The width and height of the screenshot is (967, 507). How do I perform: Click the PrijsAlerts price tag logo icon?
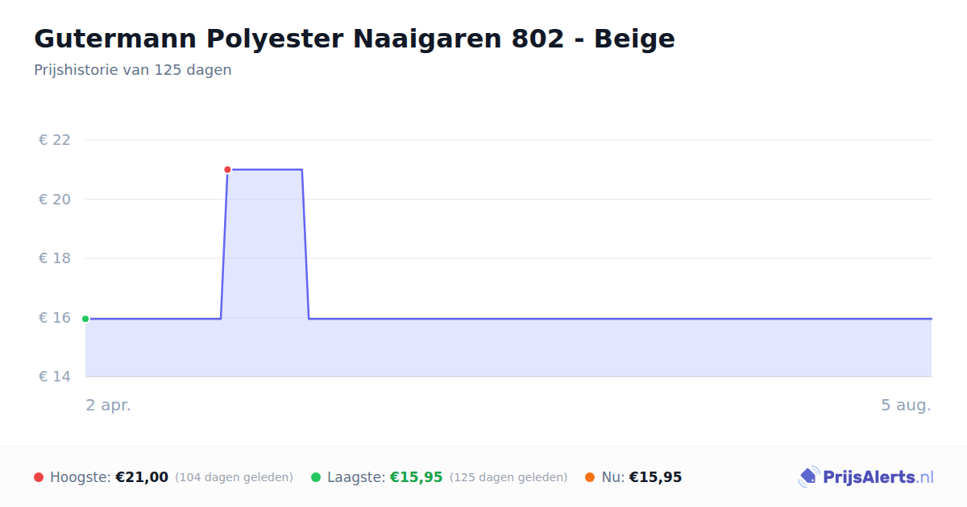click(x=808, y=477)
